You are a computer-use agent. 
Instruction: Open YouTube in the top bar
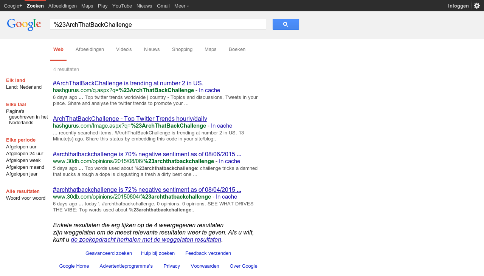pyautogui.click(x=122, y=6)
